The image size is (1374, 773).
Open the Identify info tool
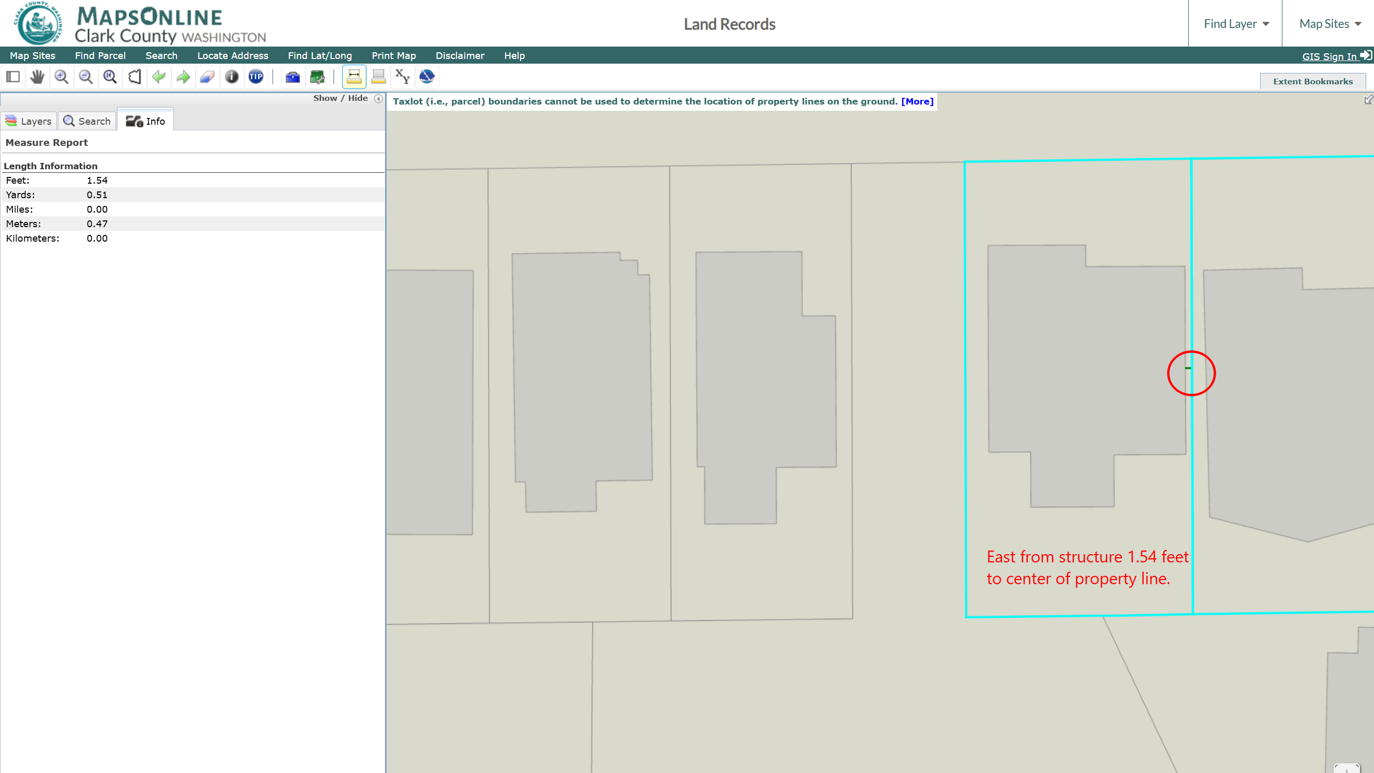tap(231, 77)
